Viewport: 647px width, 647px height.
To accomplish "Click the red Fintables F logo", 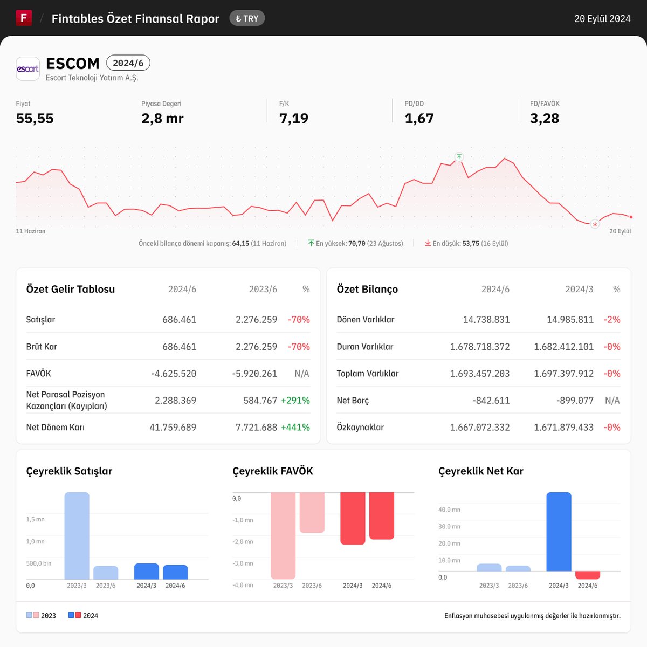I will pos(24,18).
